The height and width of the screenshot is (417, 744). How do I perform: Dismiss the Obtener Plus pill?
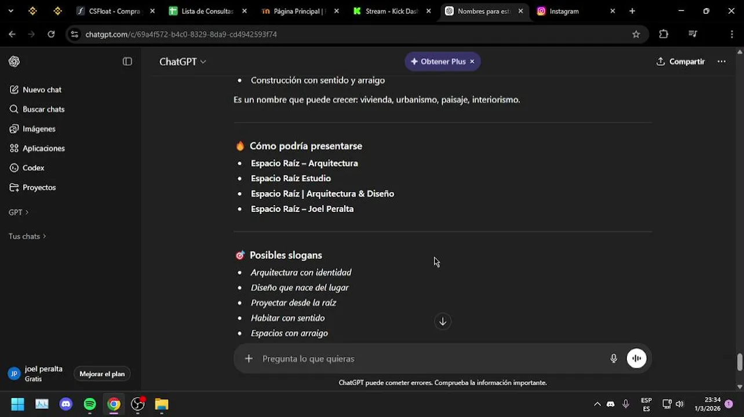(x=472, y=61)
